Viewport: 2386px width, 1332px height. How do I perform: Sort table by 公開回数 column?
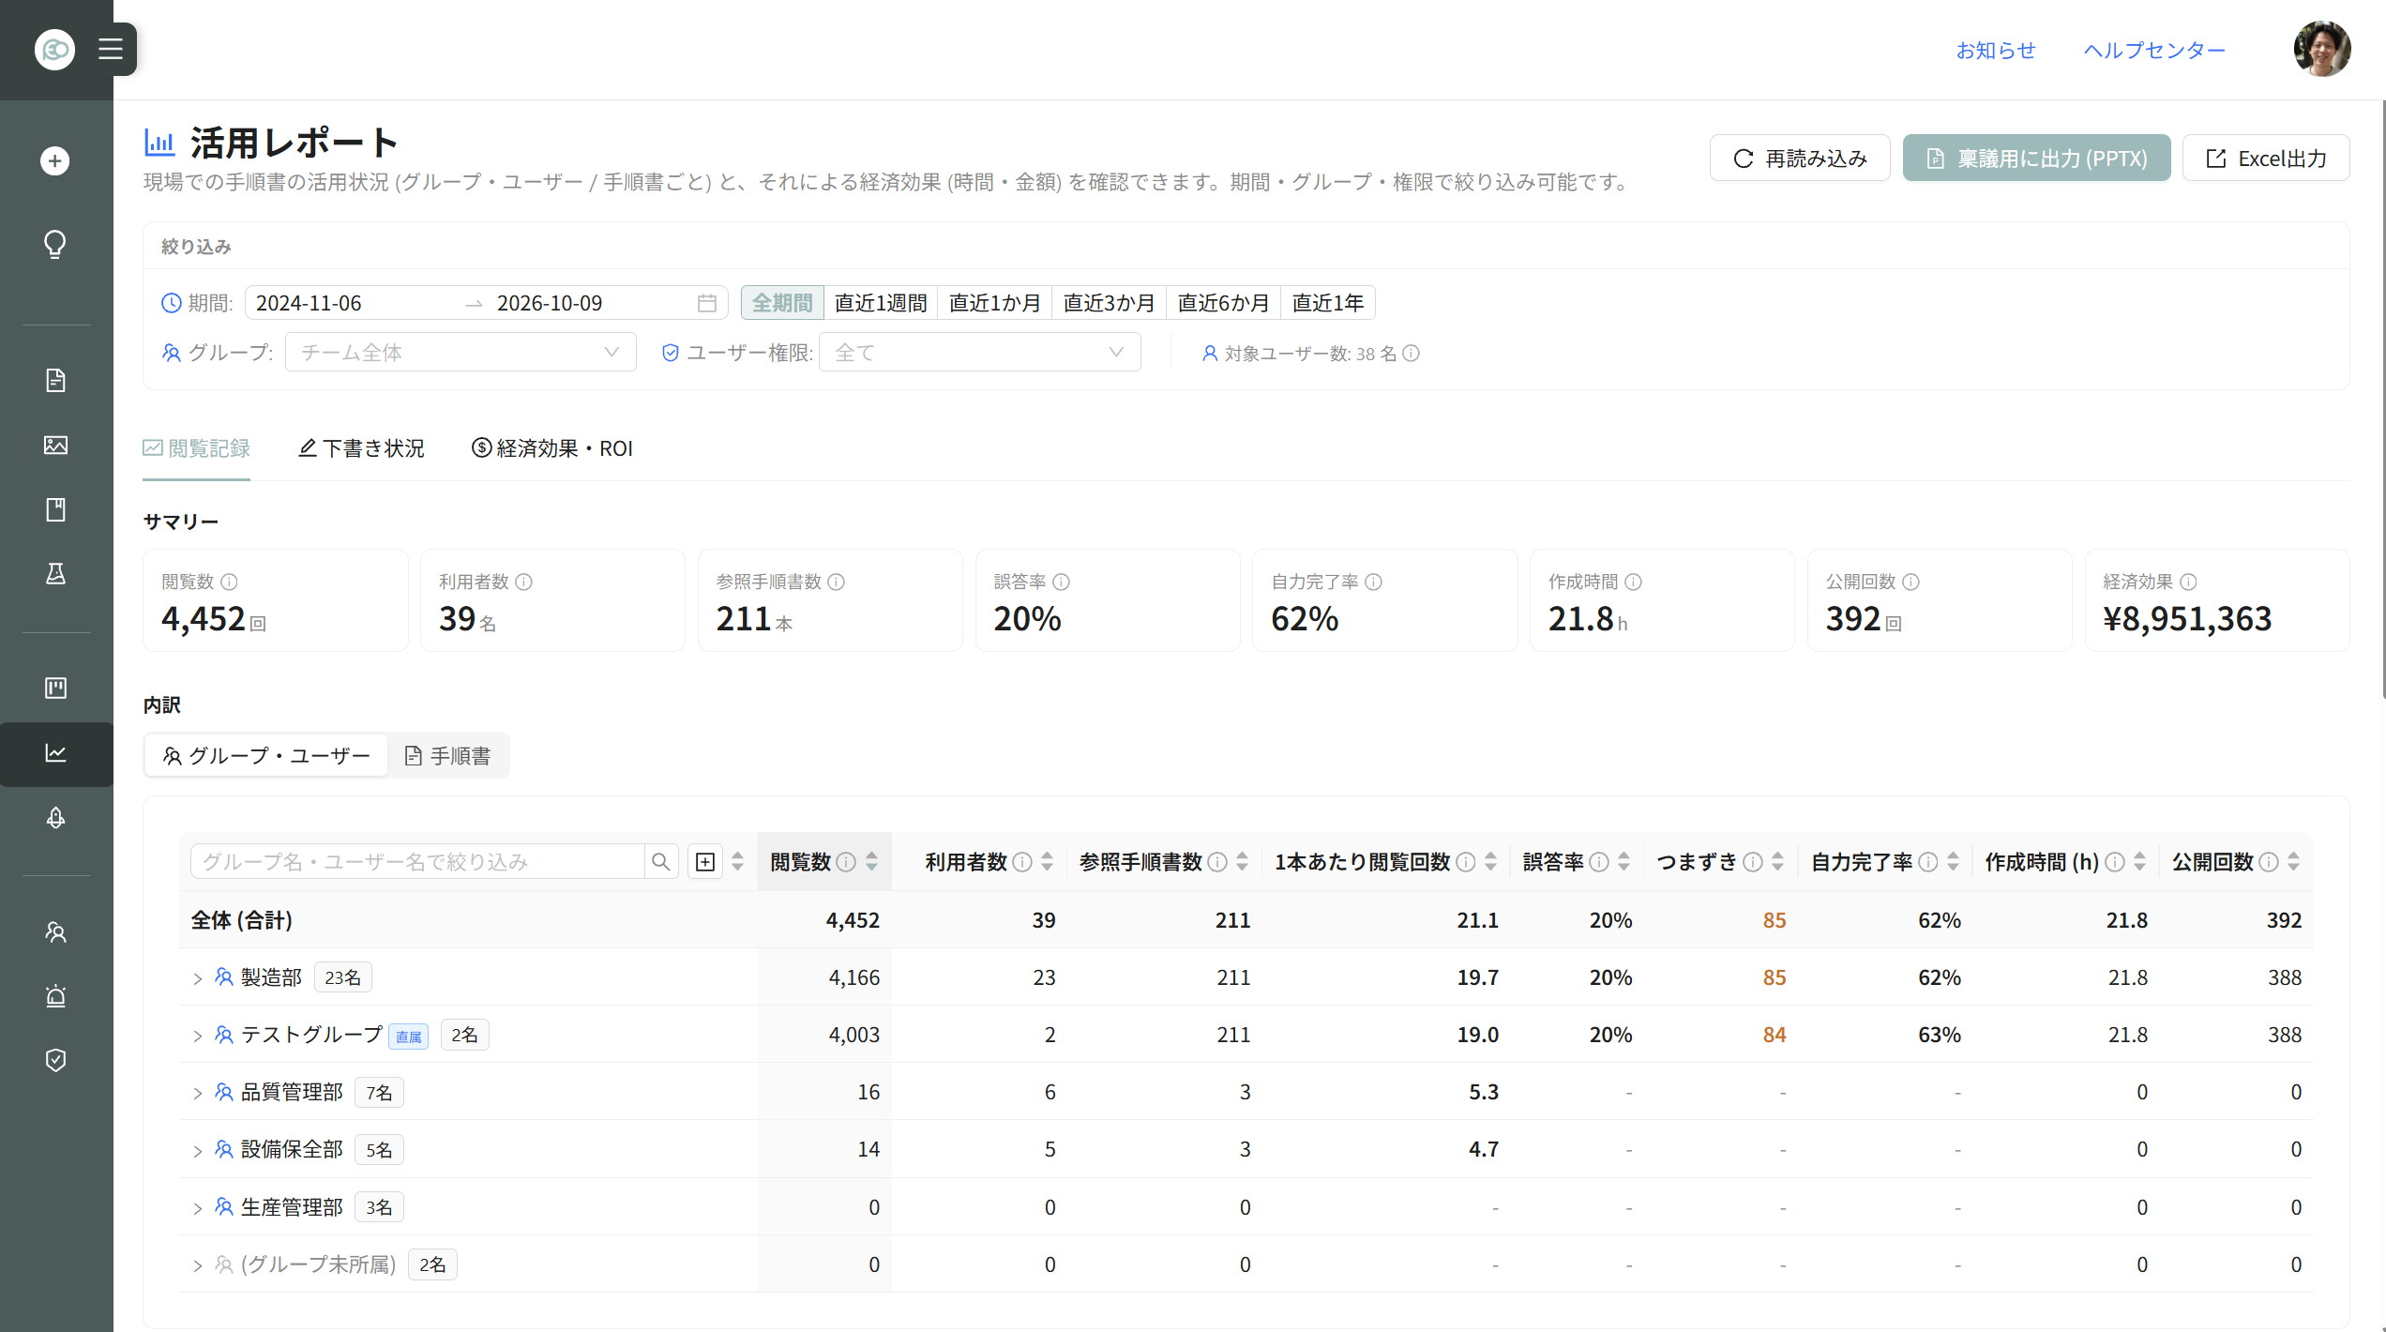tap(2293, 861)
